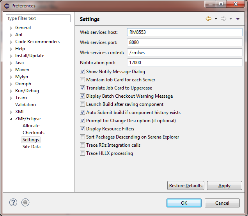Select Site Data under ZMF/Eclipse

tap(32, 147)
